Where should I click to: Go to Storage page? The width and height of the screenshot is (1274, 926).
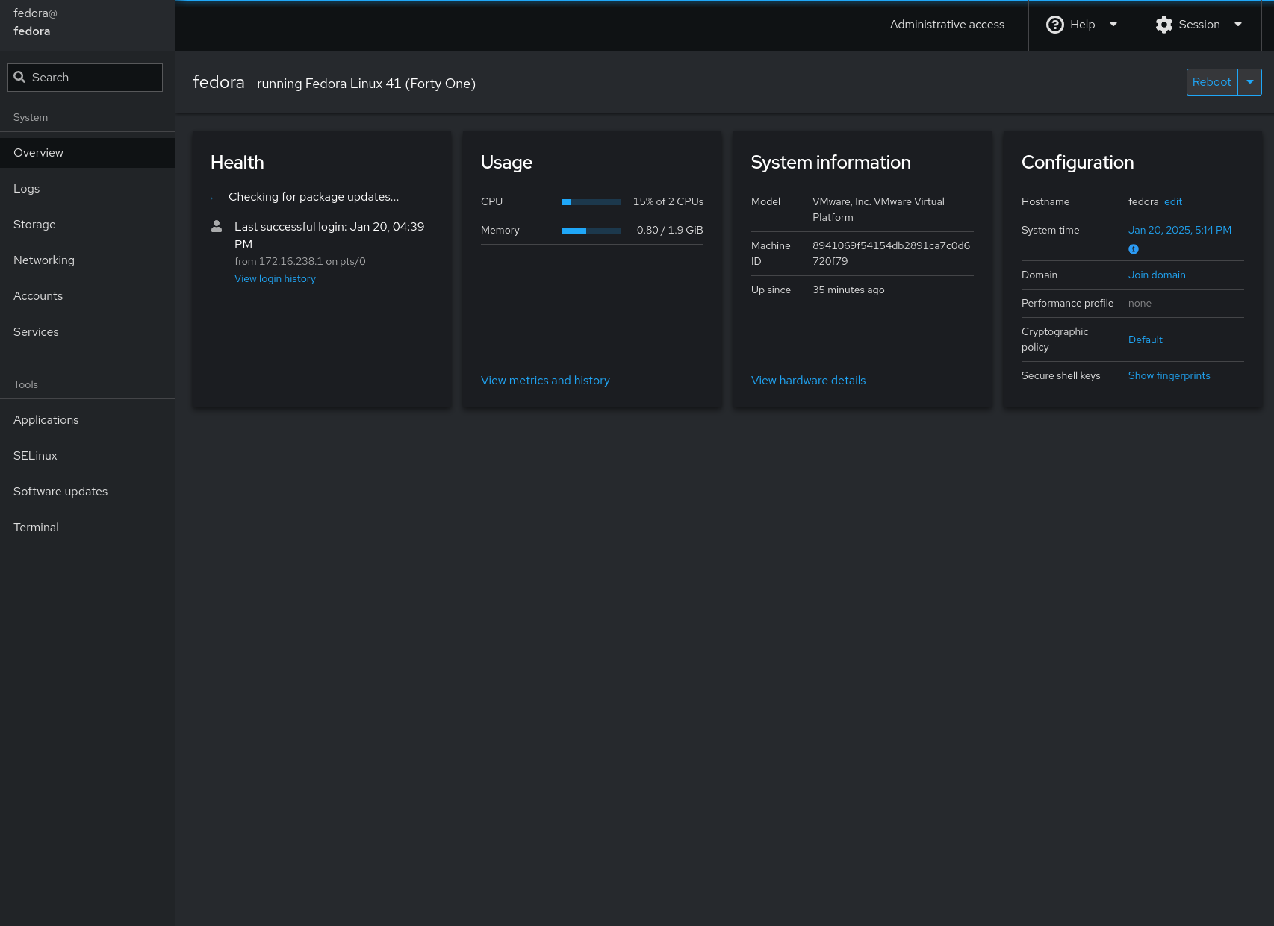pos(34,225)
